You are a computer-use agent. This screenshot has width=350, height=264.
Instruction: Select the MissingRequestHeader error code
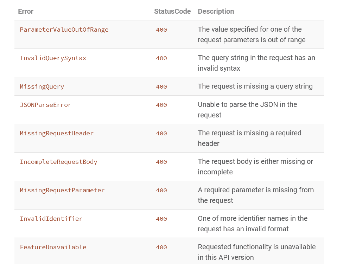(57, 133)
